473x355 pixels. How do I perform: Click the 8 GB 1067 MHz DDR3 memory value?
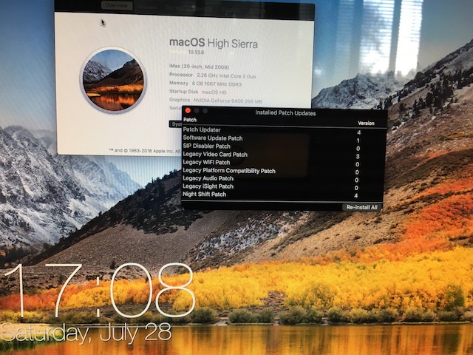coord(217,84)
